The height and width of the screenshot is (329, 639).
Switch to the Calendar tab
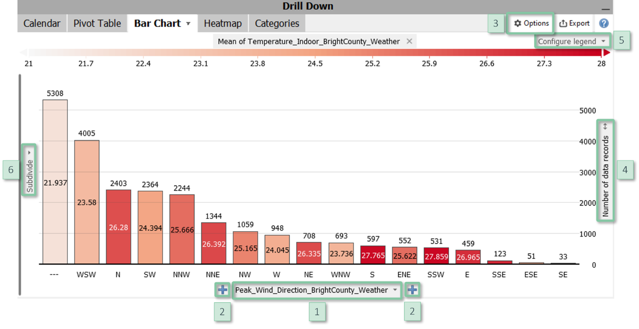(42, 23)
